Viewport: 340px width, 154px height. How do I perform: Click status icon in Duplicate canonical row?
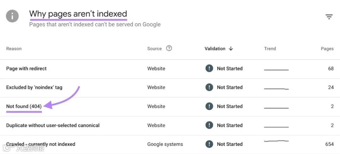click(209, 125)
